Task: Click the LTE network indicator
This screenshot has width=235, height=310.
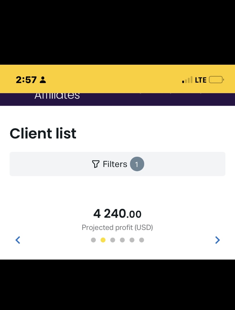Action: tap(201, 80)
